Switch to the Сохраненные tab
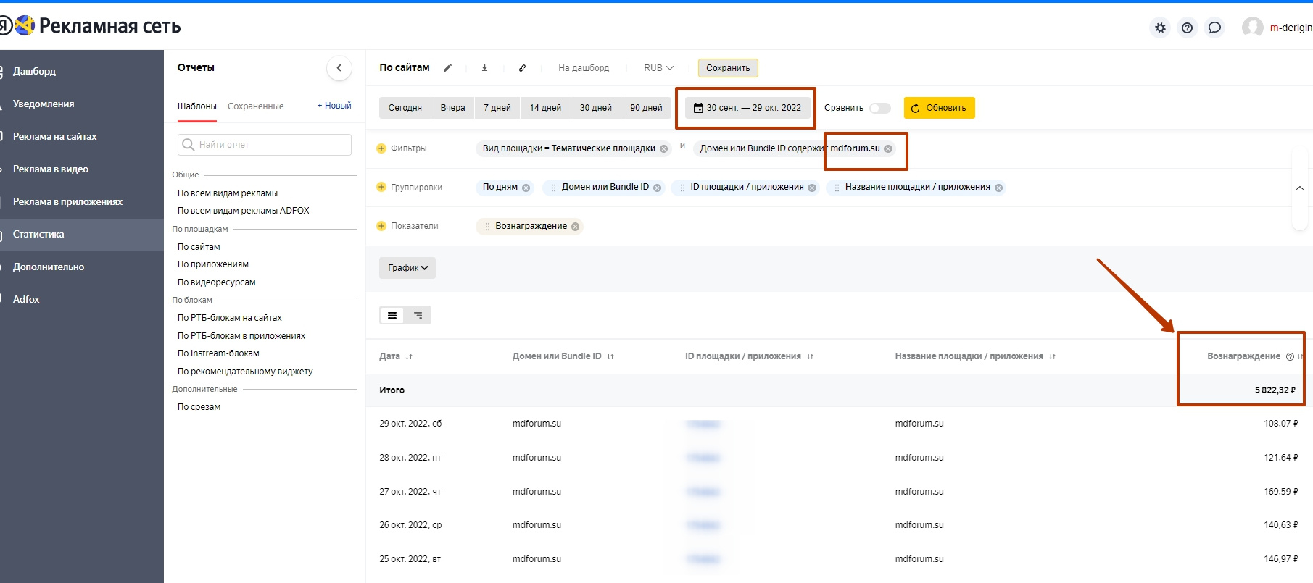 (x=255, y=106)
